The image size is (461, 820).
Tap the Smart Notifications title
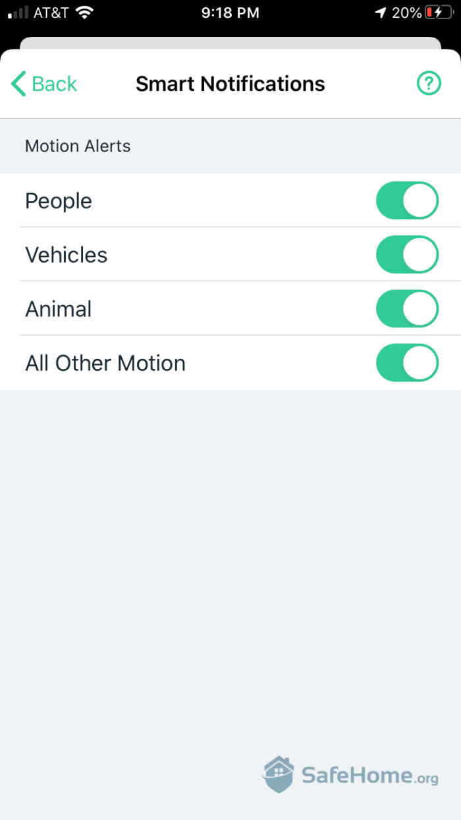click(230, 84)
